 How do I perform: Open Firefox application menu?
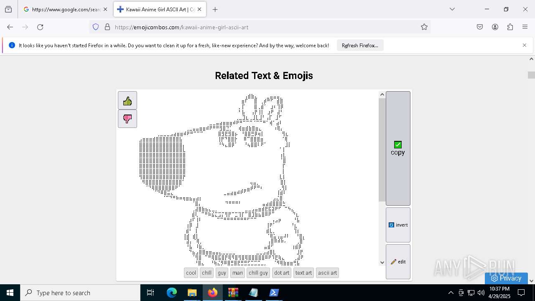tap(525, 27)
